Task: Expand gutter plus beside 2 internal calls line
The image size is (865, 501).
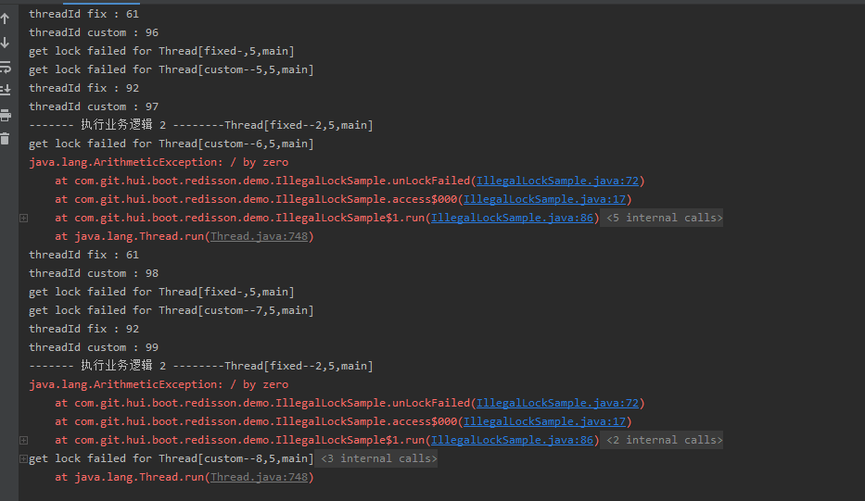Action: point(23,440)
